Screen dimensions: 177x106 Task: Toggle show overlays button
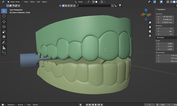[x=161, y=2]
